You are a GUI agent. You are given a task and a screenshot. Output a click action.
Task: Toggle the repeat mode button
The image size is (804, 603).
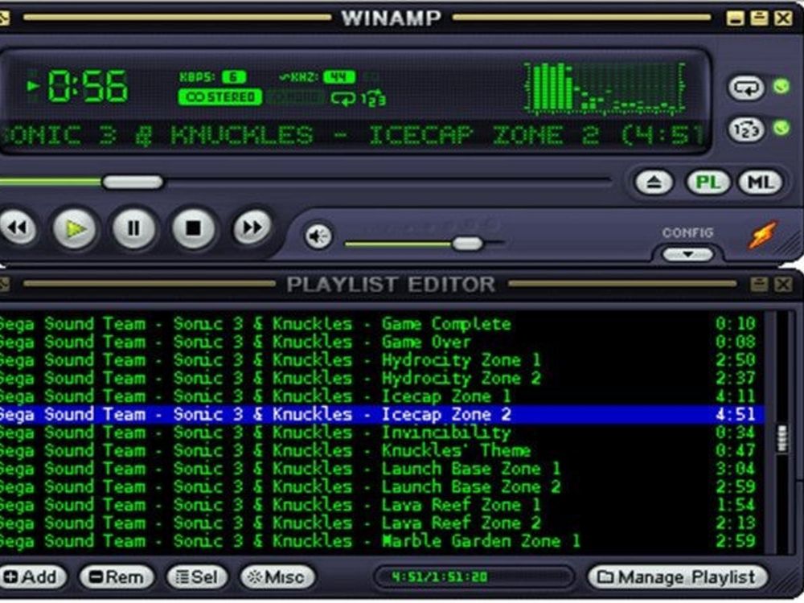(745, 88)
